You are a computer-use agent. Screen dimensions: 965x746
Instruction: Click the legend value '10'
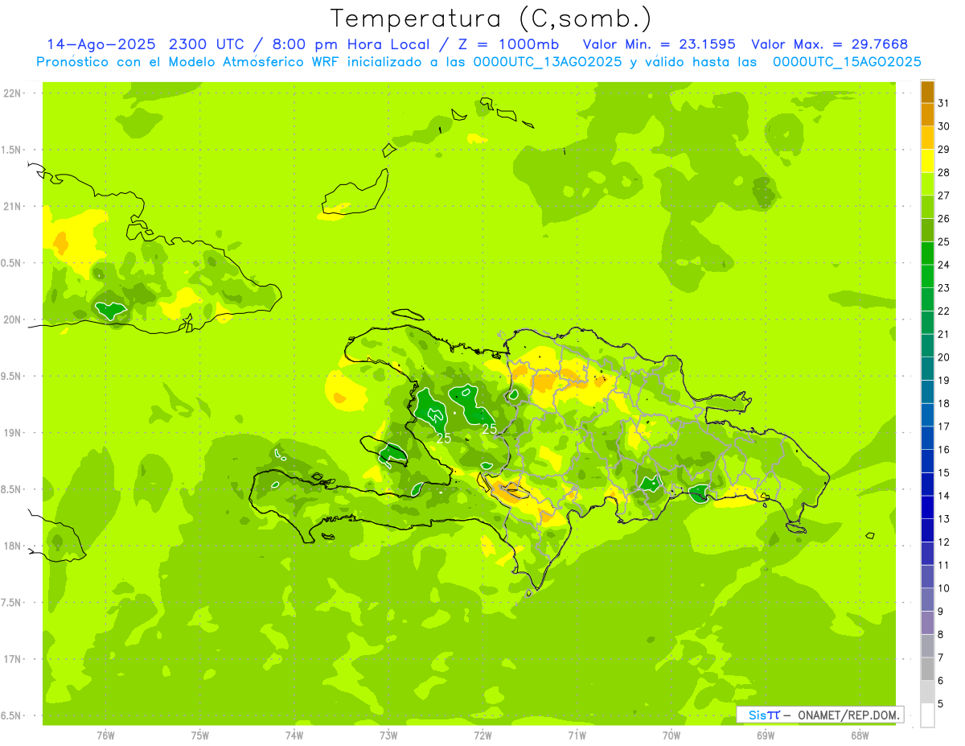944,588
